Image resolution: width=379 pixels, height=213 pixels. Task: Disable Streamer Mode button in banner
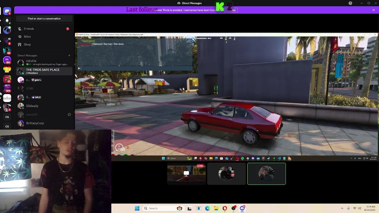[x=231, y=10]
